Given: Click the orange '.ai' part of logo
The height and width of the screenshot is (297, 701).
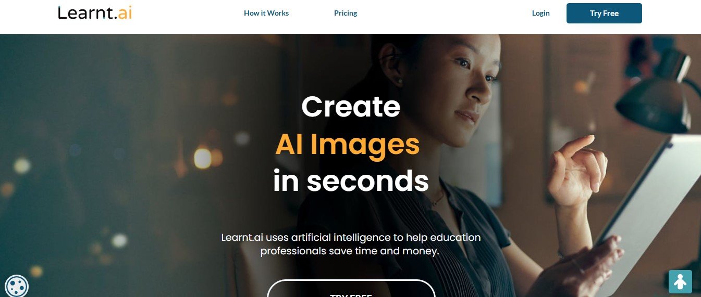Looking at the screenshot, I should [x=122, y=13].
